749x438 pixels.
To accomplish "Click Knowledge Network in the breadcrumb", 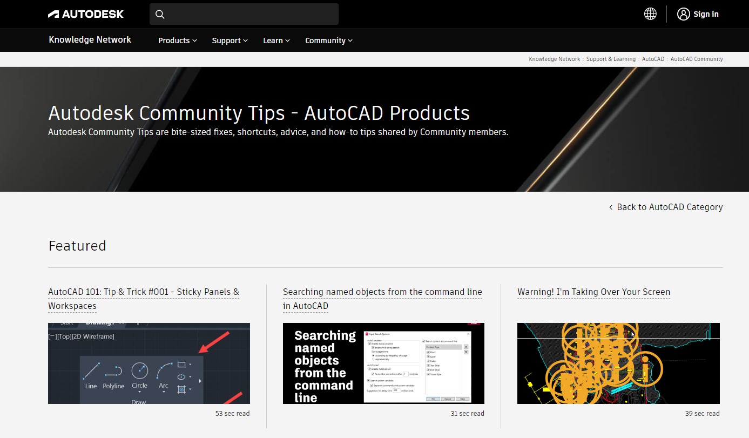I will click(555, 59).
